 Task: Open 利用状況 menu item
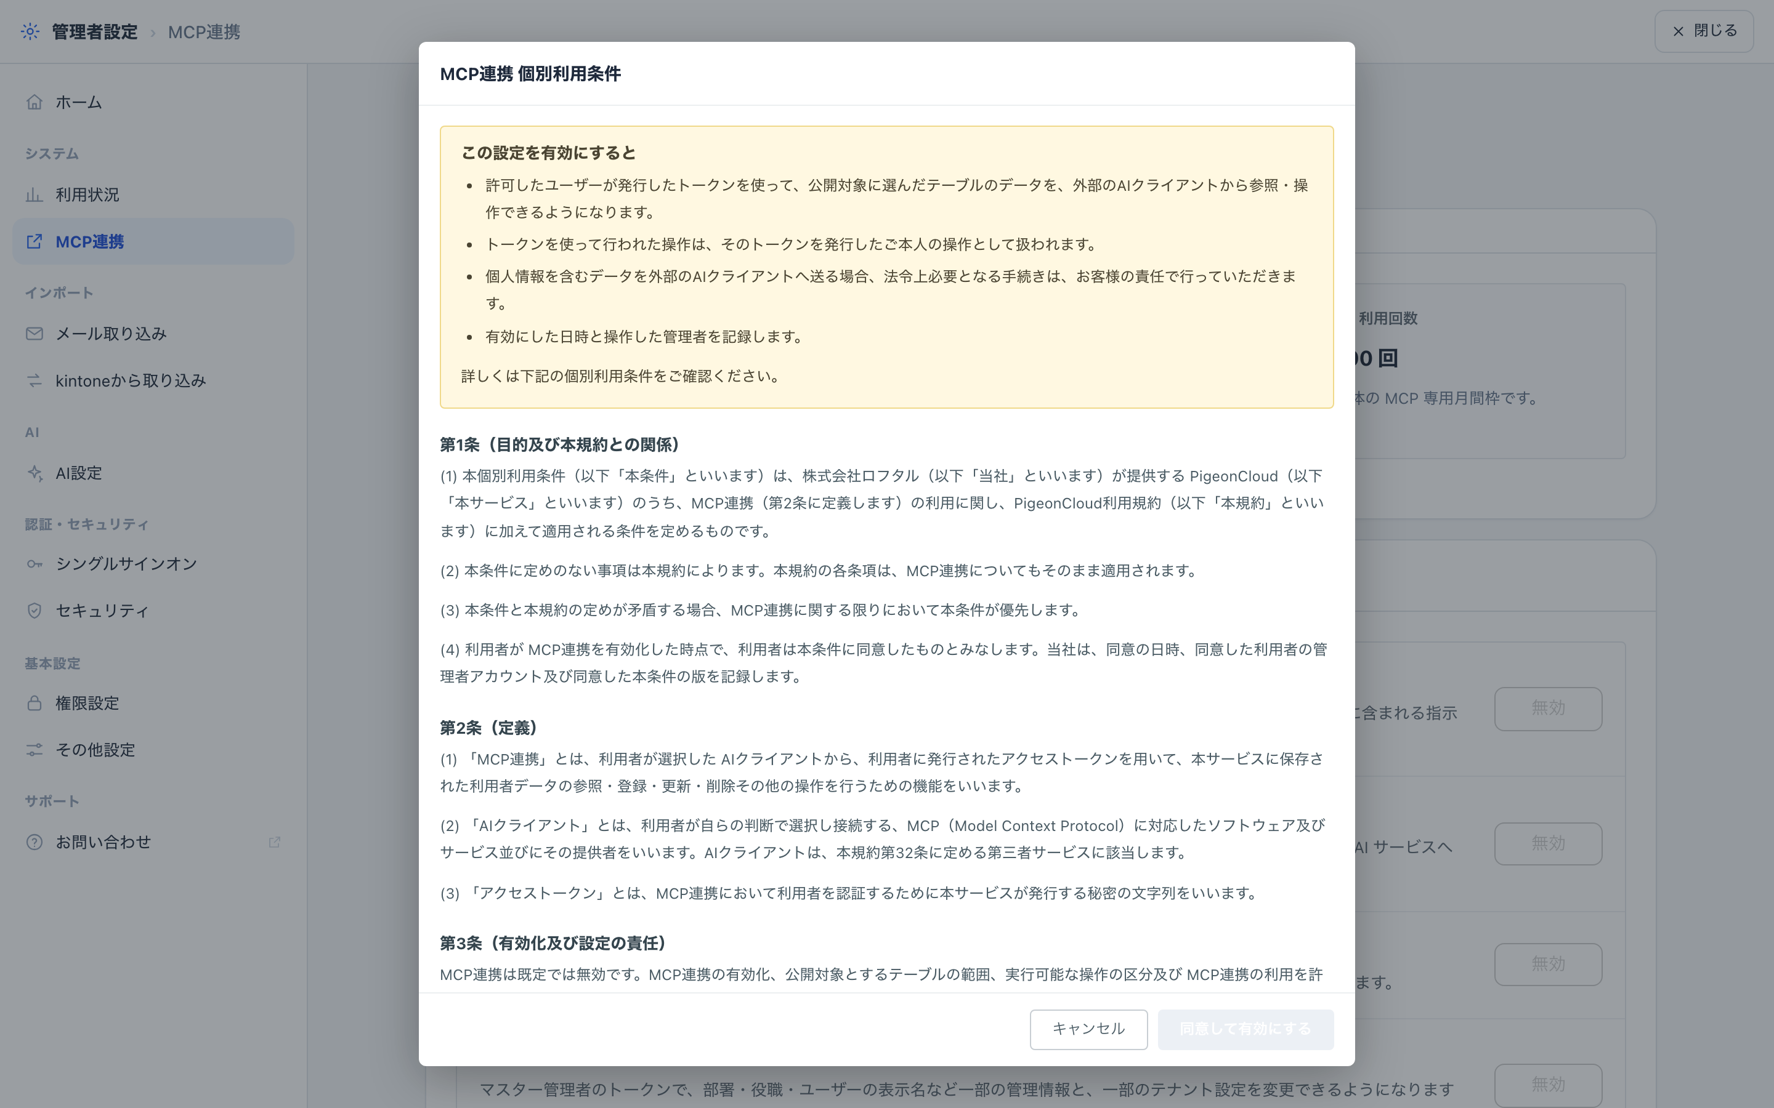pos(153,194)
